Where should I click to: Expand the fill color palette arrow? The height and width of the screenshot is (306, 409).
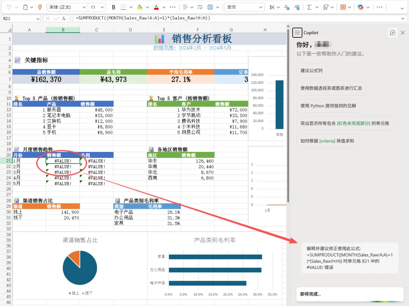point(147,7)
